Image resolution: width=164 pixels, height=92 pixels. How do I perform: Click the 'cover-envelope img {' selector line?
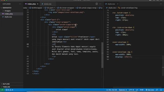[122, 52]
